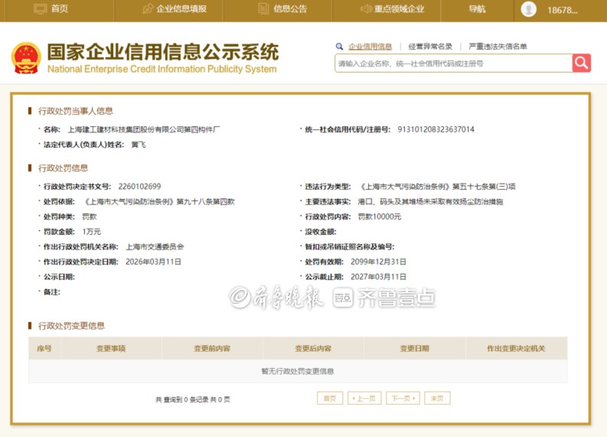Open the 信息公告 menu item

pos(290,9)
